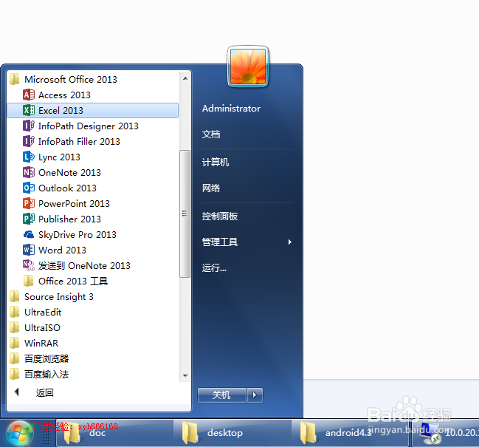Screen dimensions: 479x447
Task: Click the Source Insight 3 folder icon
Action: (14, 296)
